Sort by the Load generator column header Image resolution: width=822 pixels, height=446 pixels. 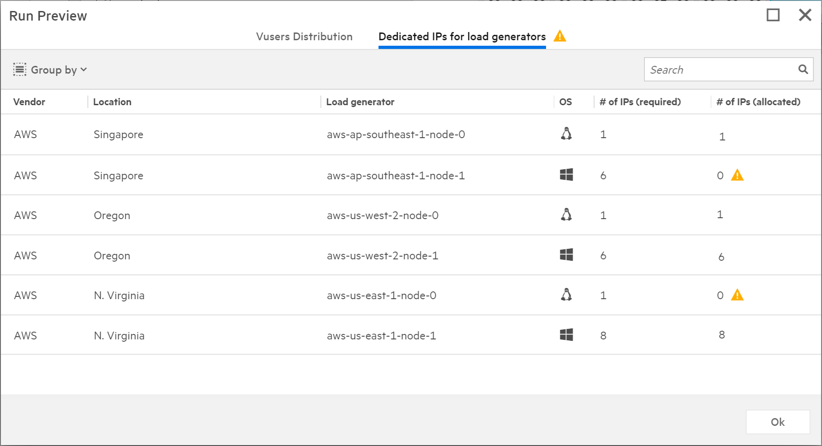pos(360,102)
